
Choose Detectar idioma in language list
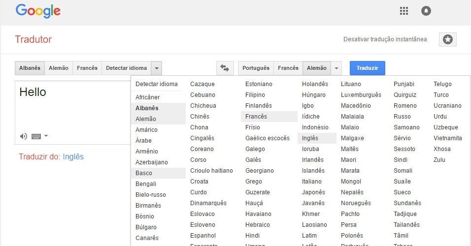[157, 84]
